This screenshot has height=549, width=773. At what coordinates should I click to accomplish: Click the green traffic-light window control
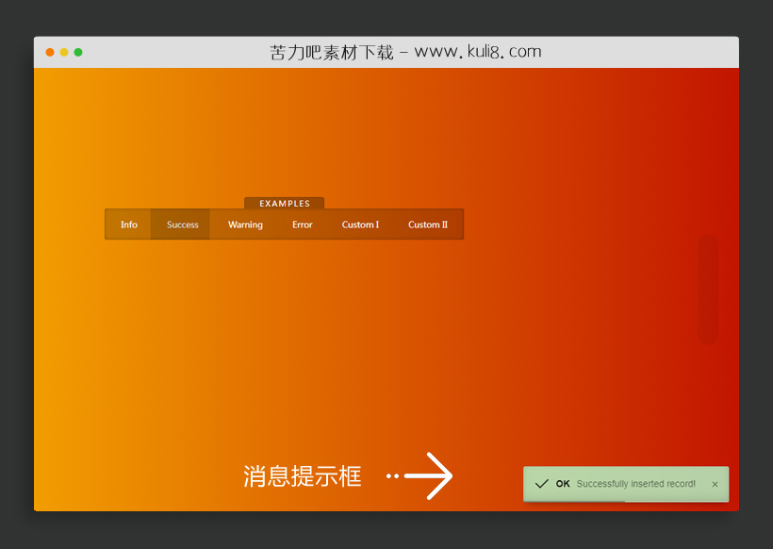click(x=78, y=54)
